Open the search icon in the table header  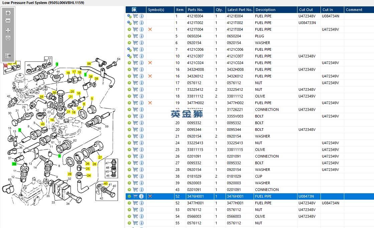pyautogui.click(x=134, y=10)
